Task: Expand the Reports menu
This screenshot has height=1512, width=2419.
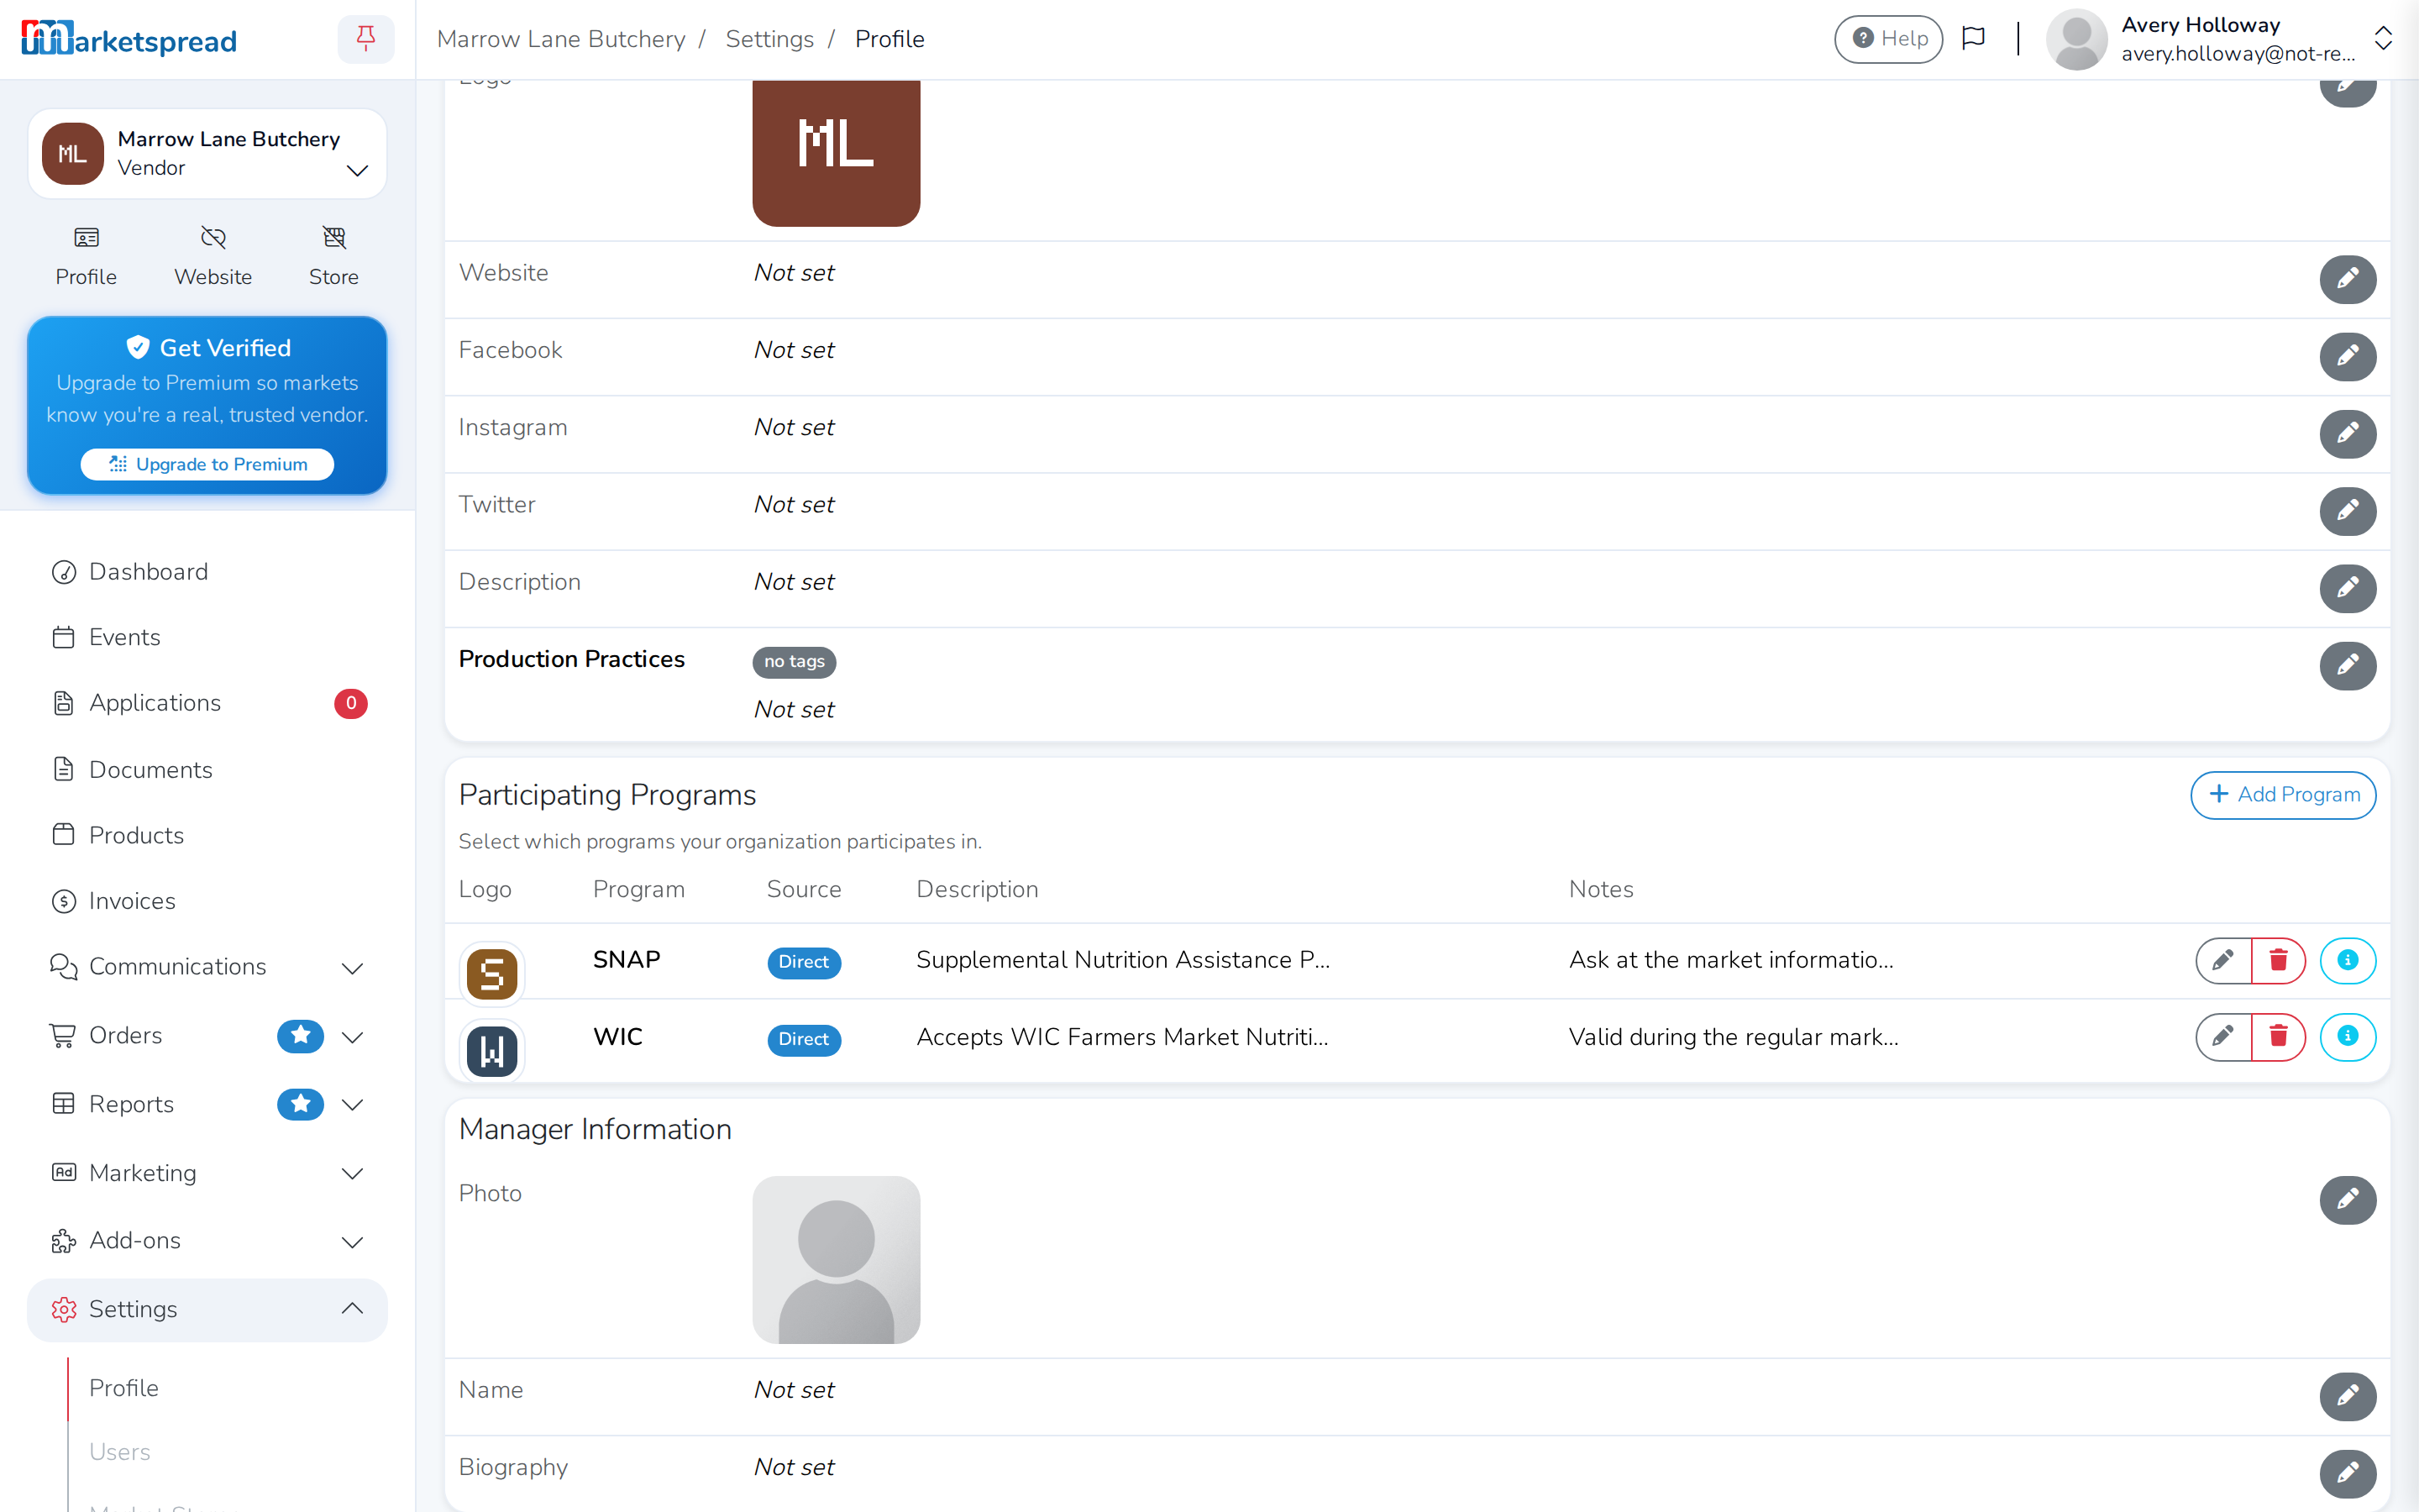Action: [x=207, y=1104]
